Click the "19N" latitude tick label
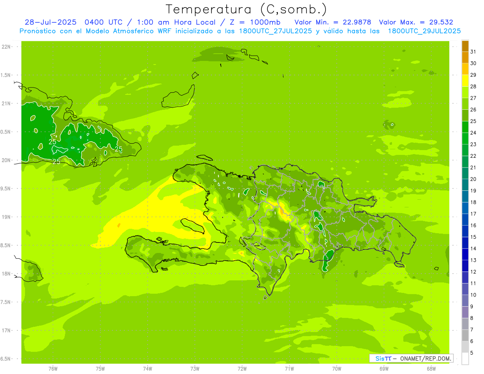The image size is (484, 374). tap(6, 217)
